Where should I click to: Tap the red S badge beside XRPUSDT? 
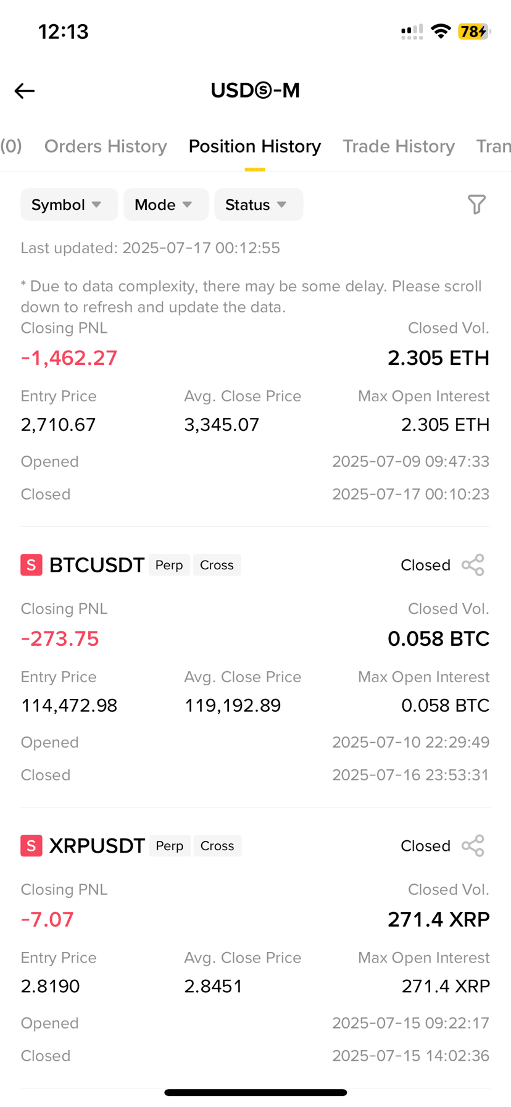31,846
